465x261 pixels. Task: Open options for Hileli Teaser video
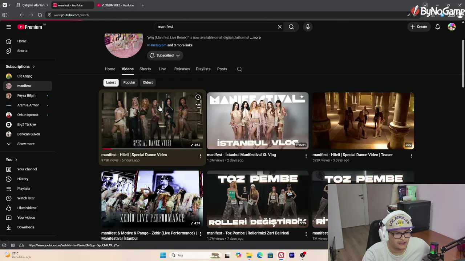coord(412,156)
